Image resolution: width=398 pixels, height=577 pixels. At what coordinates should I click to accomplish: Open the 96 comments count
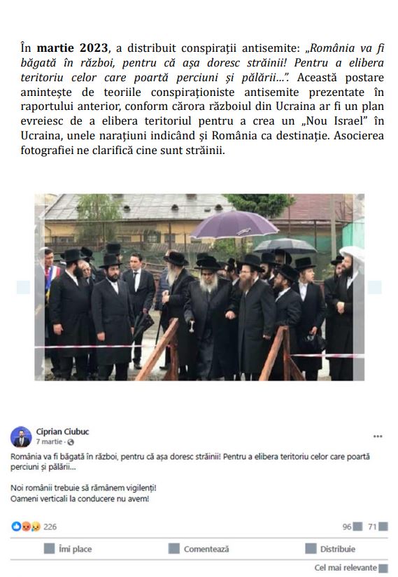click(x=352, y=527)
